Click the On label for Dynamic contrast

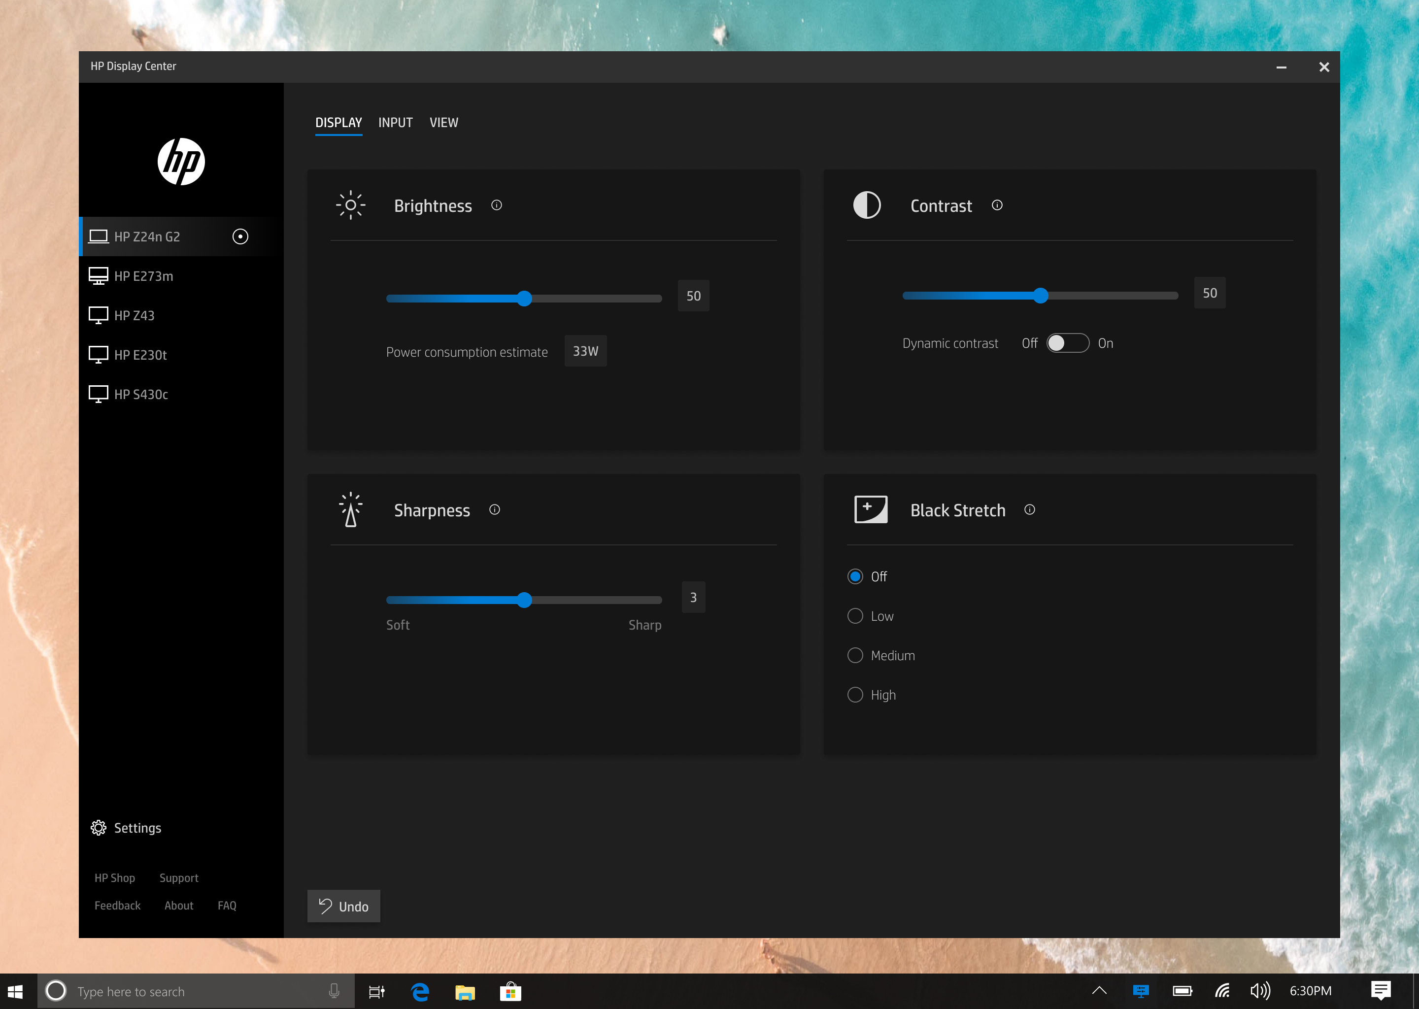coord(1105,343)
